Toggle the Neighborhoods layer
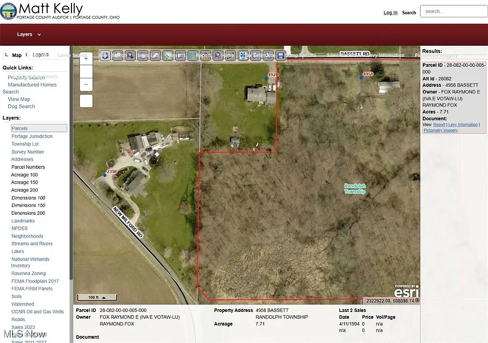Screen dimensions: 488x343 [27, 236]
